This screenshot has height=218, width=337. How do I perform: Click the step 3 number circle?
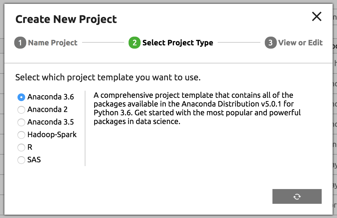270,43
